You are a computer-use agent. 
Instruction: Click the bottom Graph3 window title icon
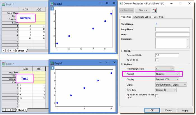coord(52,63)
